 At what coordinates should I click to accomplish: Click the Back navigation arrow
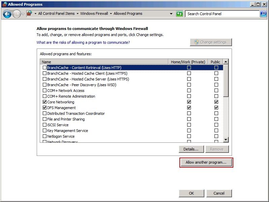pyautogui.click(x=7, y=14)
